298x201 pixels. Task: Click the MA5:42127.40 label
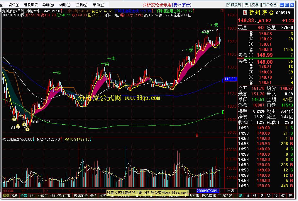coord(48,140)
